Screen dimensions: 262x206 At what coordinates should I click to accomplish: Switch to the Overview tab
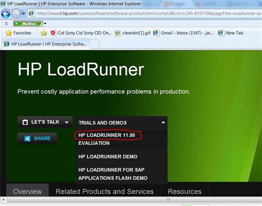[x=28, y=192]
